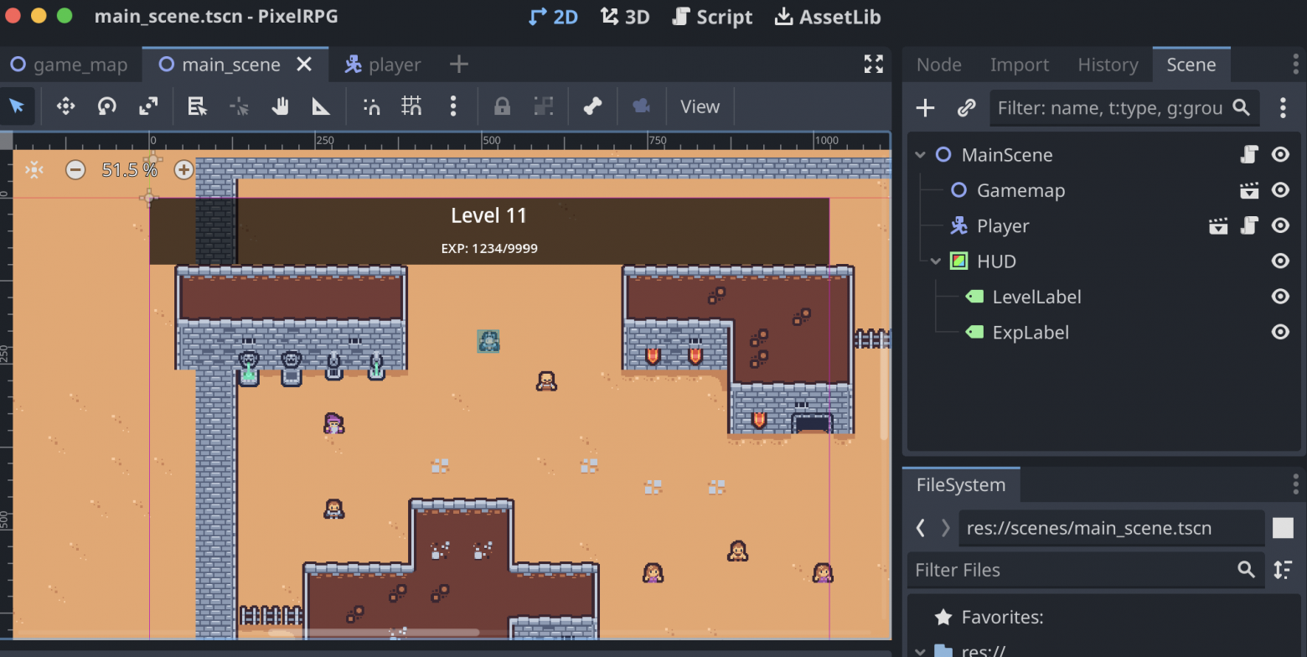Switch to the game_map scene tab
The height and width of the screenshot is (657, 1307).
click(70, 65)
